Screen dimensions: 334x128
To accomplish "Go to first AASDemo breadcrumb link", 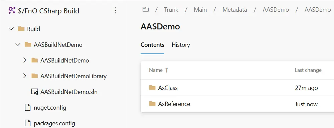I will 276,10.
